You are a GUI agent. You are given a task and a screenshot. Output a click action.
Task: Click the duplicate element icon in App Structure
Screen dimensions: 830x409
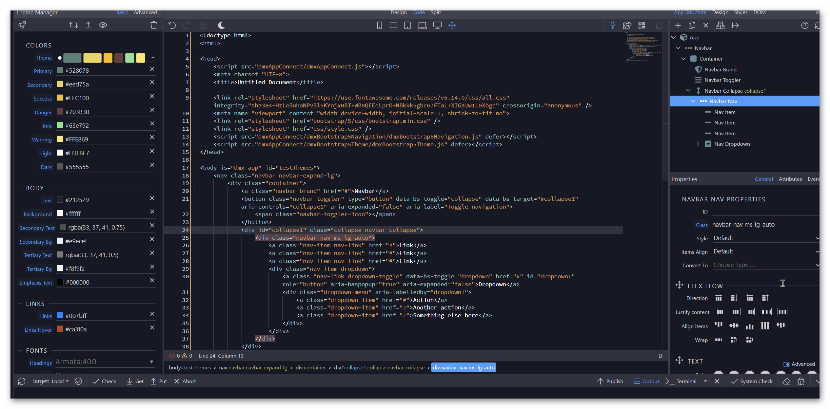[x=692, y=25]
